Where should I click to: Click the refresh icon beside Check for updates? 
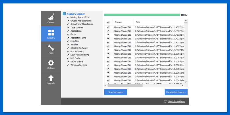coord(165,101)
